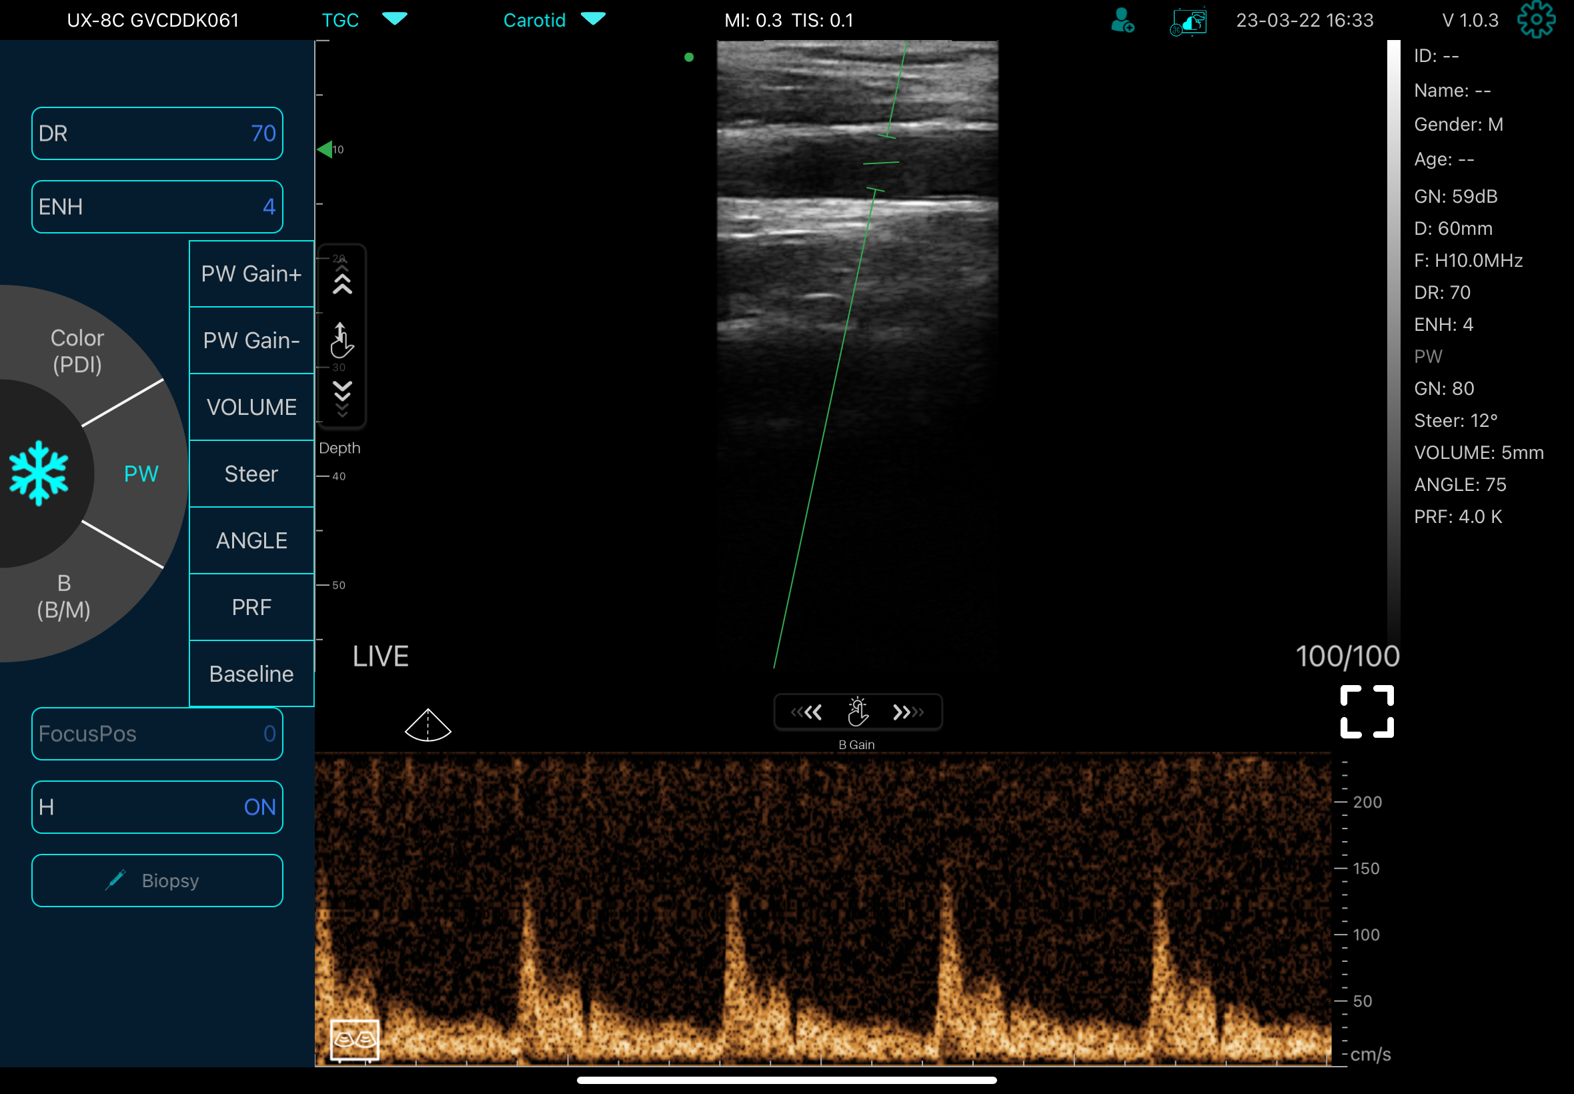The image size is (1574, 1094).
Task: Click the 'F: H10.0MHz' frequency value
Action: (1468, 260)
